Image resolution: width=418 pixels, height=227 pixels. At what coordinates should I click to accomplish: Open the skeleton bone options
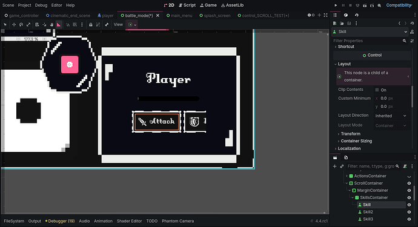107,24
